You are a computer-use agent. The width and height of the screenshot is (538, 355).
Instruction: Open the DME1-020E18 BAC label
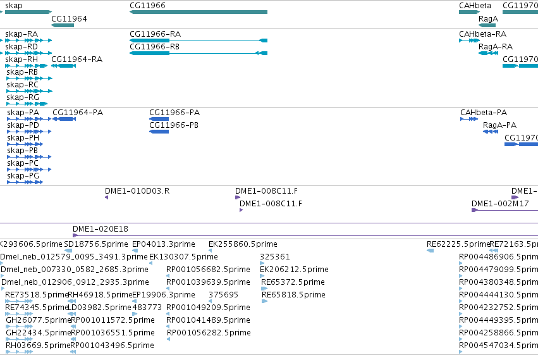pyautogui.click(x=100, y=229)
